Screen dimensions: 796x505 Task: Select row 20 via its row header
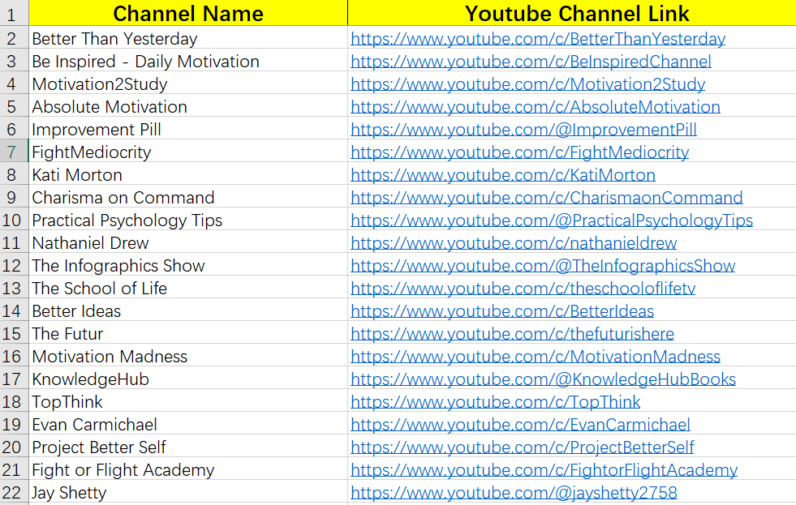(15, 446)
